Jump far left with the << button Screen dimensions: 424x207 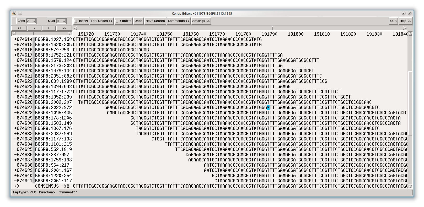19,28
